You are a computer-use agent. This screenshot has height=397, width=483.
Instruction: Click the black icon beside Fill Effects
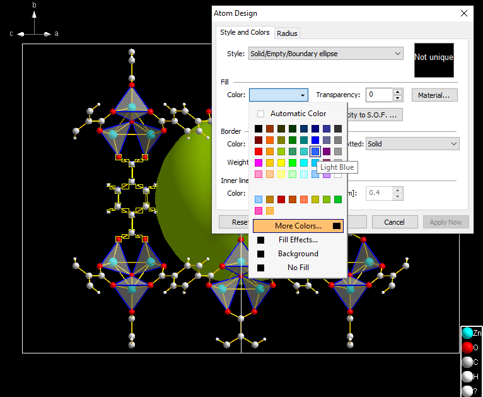click(x=260, y=240)
